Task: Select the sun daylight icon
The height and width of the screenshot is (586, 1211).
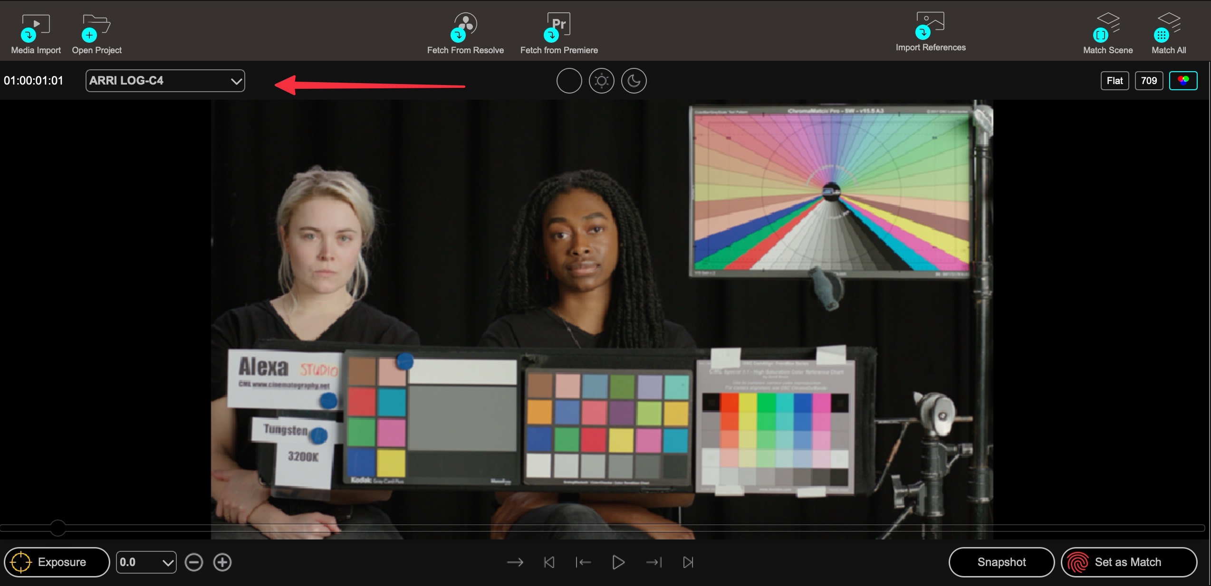Action: tap(601, 81)
